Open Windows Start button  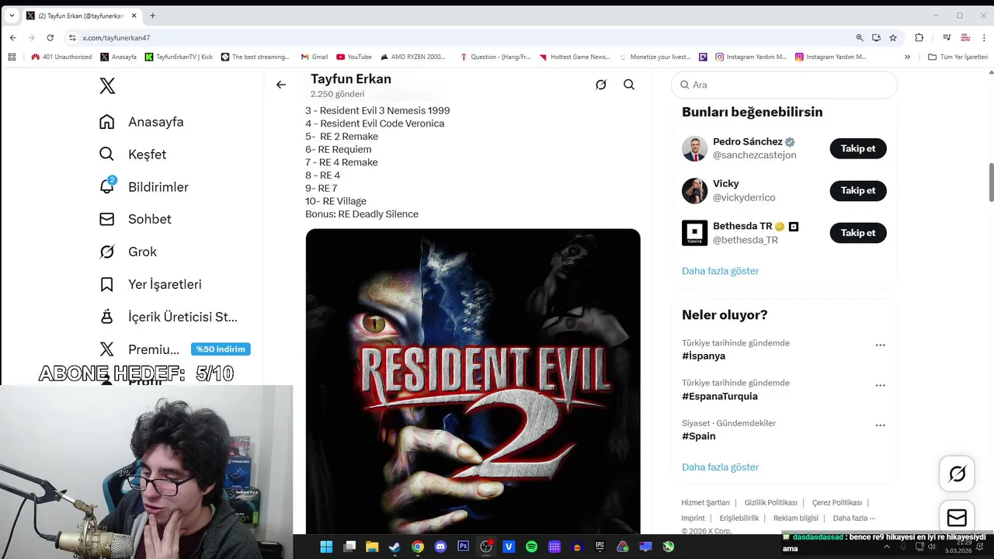coord(326,547)
